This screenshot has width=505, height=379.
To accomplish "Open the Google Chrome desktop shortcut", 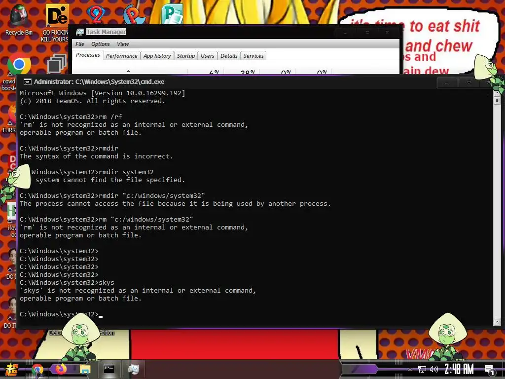I will pos(19,65).
